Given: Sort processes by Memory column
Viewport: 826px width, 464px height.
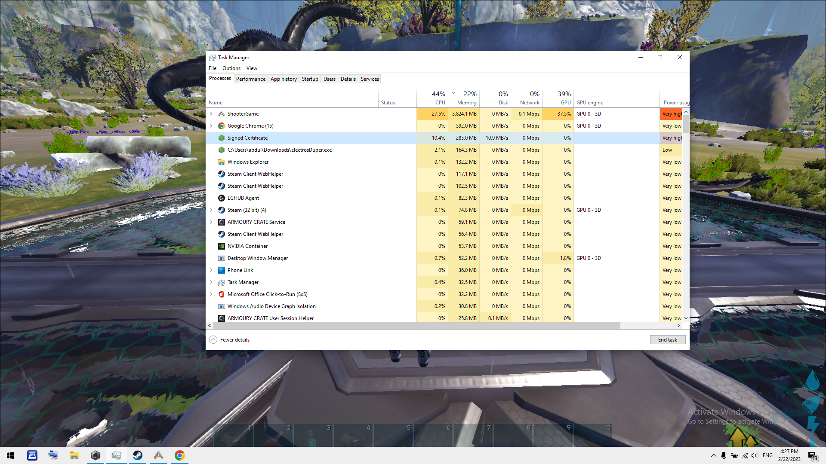Looking at the screenshot, I should click(467, 103).
